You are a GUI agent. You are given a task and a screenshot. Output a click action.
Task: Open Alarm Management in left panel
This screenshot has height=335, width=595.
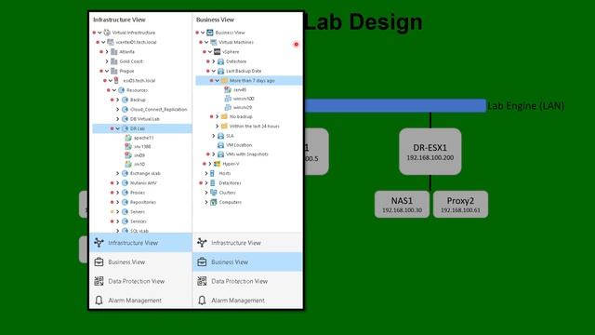pyautogui.click(x=140, y=301)
